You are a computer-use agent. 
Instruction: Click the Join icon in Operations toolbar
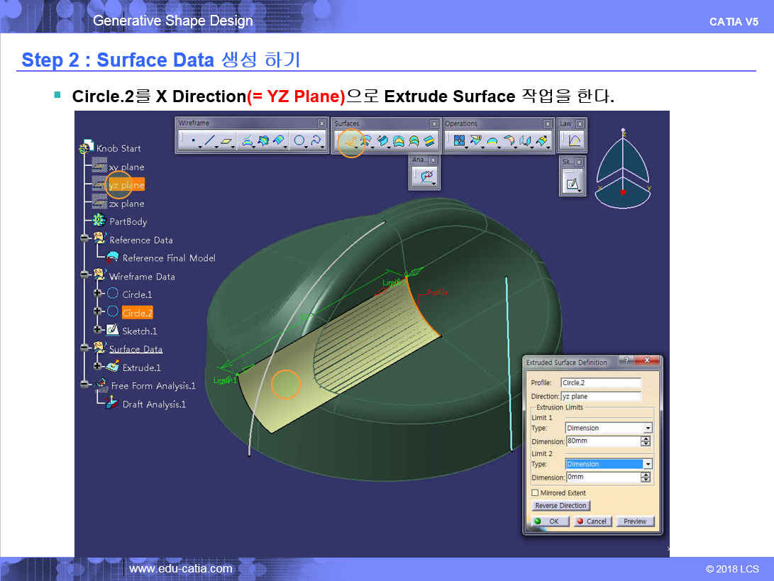tap(458, 141)
